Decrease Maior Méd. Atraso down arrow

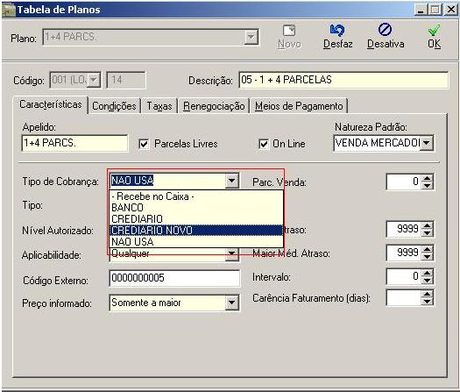point(428,257)
